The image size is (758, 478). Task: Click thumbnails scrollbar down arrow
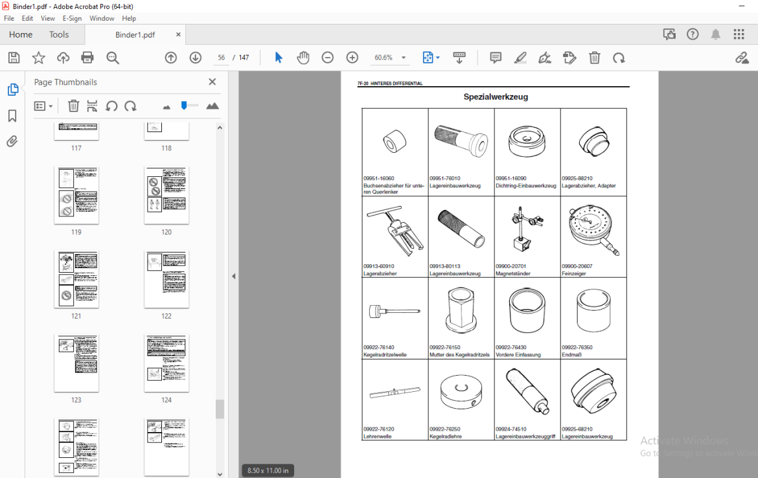pos(220,474)
